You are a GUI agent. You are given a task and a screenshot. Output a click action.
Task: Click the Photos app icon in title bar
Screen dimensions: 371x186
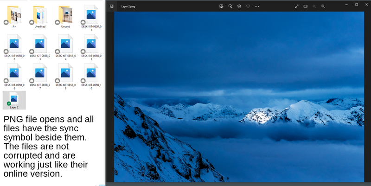(111, 6)
